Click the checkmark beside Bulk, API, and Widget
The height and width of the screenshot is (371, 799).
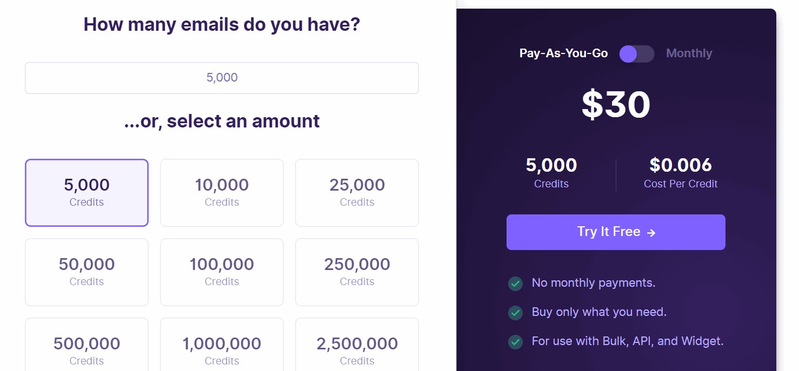tap(515, 342)
